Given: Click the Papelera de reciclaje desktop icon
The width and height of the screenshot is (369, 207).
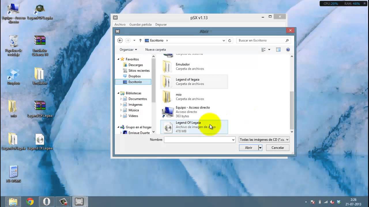Looking at the screenshot, I should point(14,46).
